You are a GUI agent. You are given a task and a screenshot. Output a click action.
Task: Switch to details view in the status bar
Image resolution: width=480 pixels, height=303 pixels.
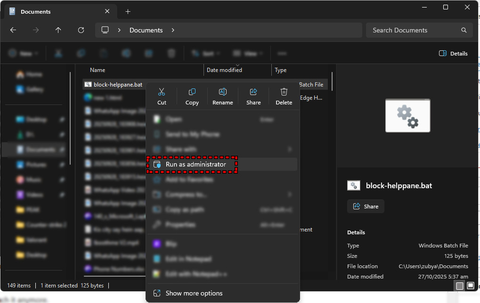[x=459, y=286]
